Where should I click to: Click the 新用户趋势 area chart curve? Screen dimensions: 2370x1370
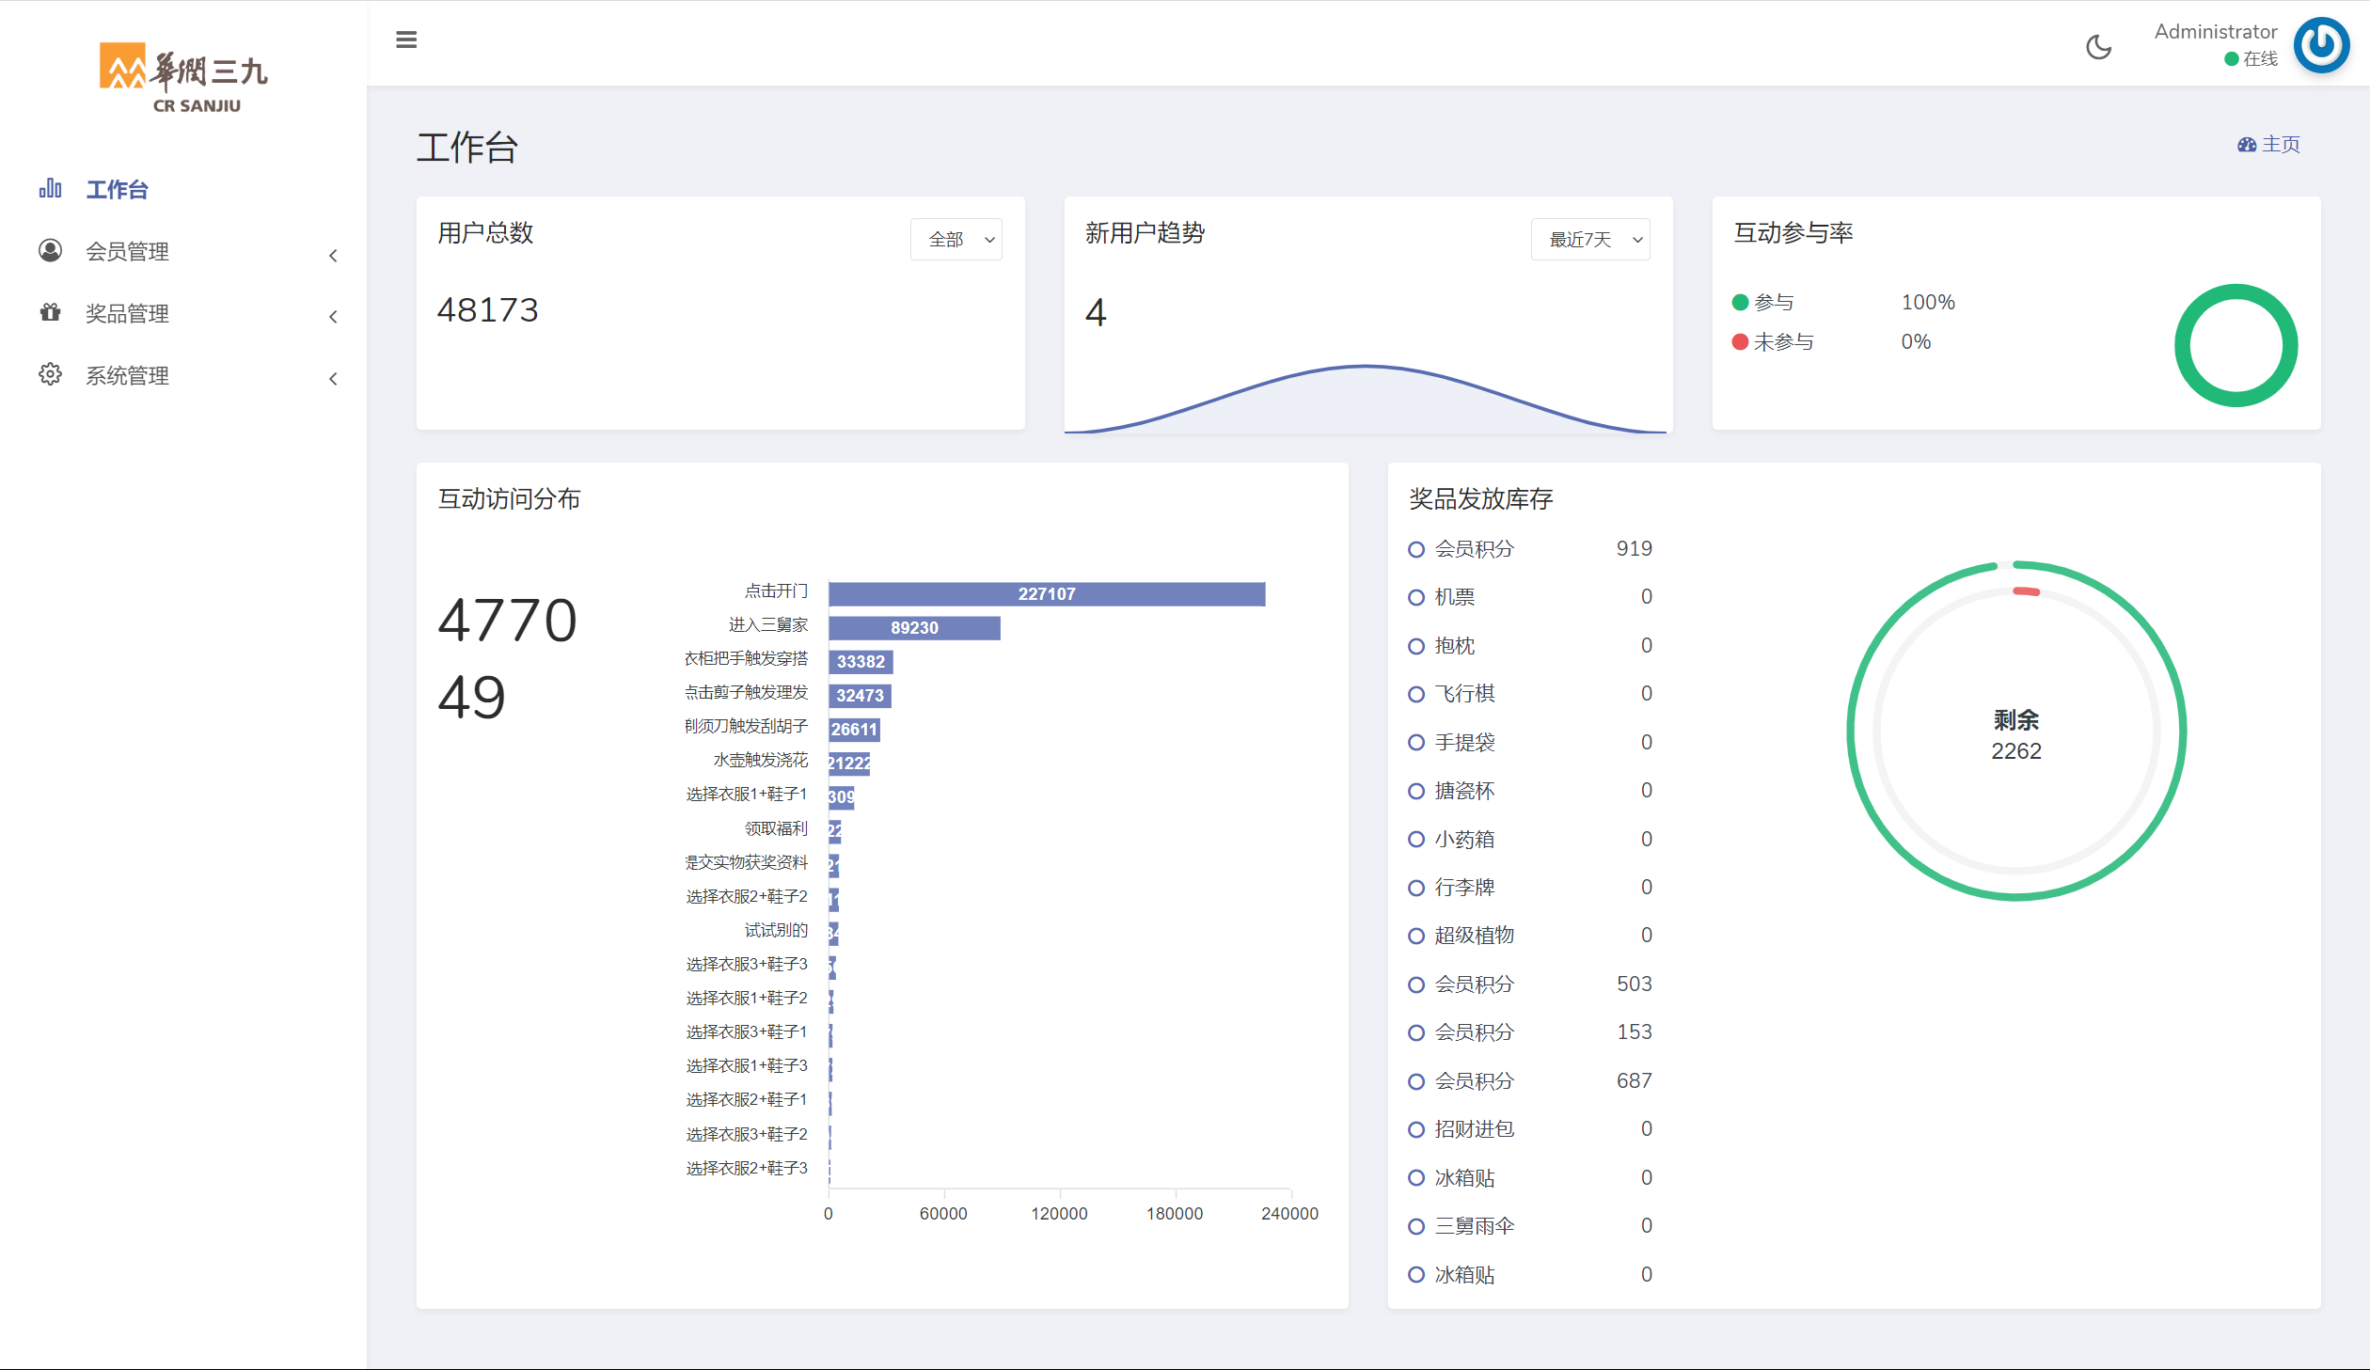click(x=1366, y=399)
